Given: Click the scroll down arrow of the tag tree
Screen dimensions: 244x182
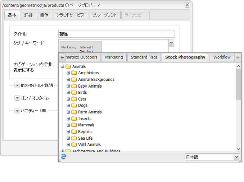Looking at the screenshot, I should (x=238, y=149).
